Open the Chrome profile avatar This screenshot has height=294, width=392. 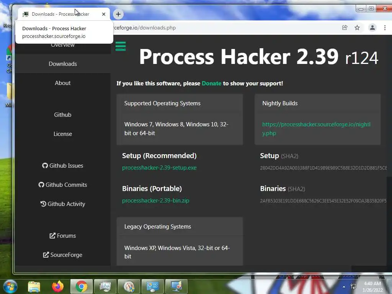pyautogui.click(x=372, y=28)
